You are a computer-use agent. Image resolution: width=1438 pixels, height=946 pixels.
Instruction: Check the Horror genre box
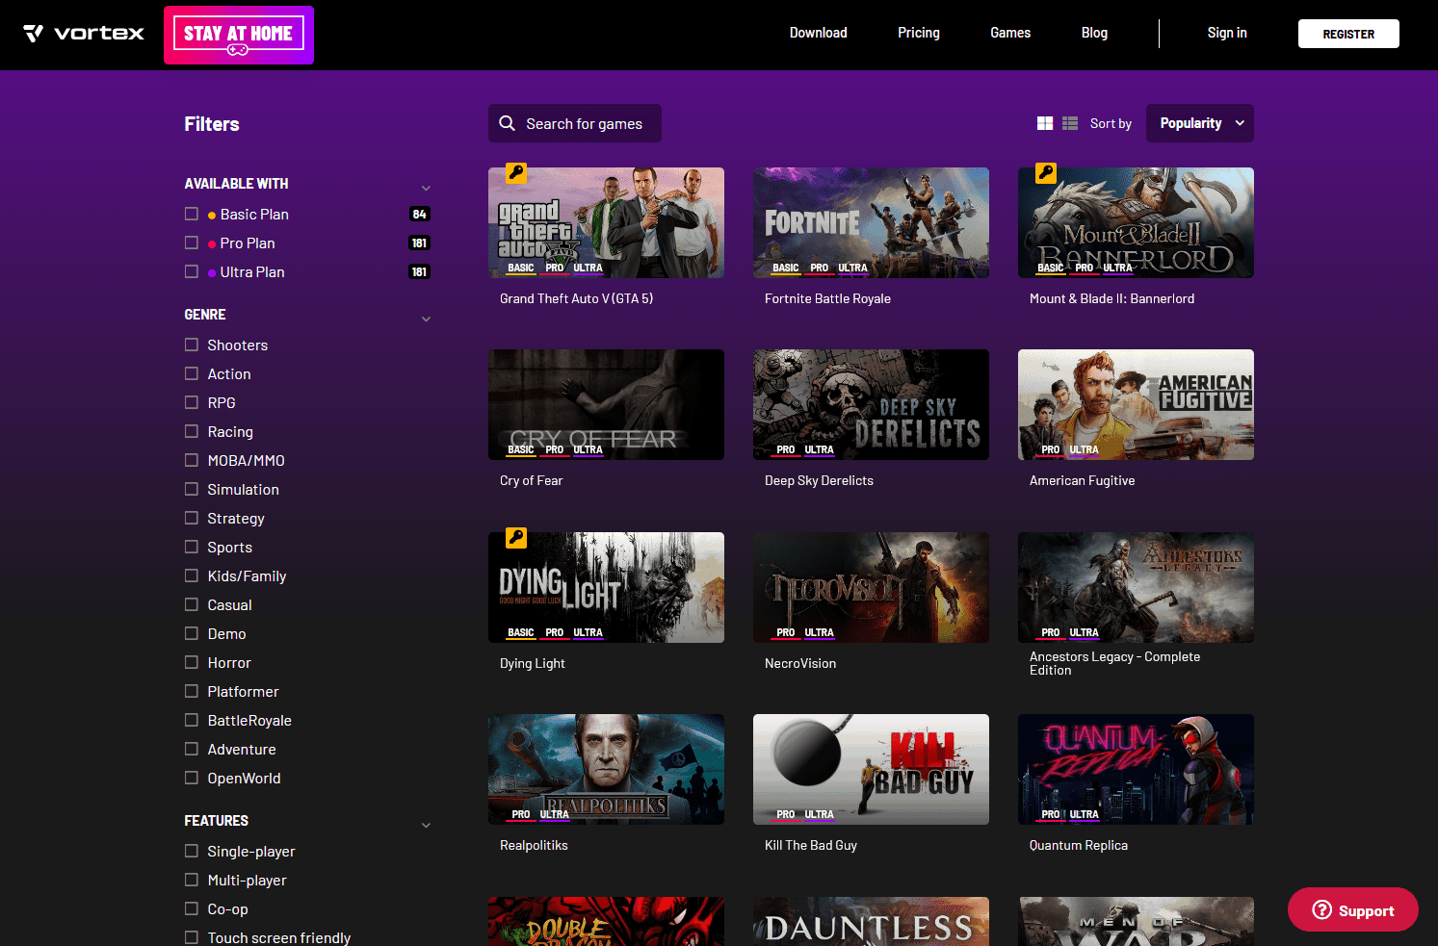[192, 662]
